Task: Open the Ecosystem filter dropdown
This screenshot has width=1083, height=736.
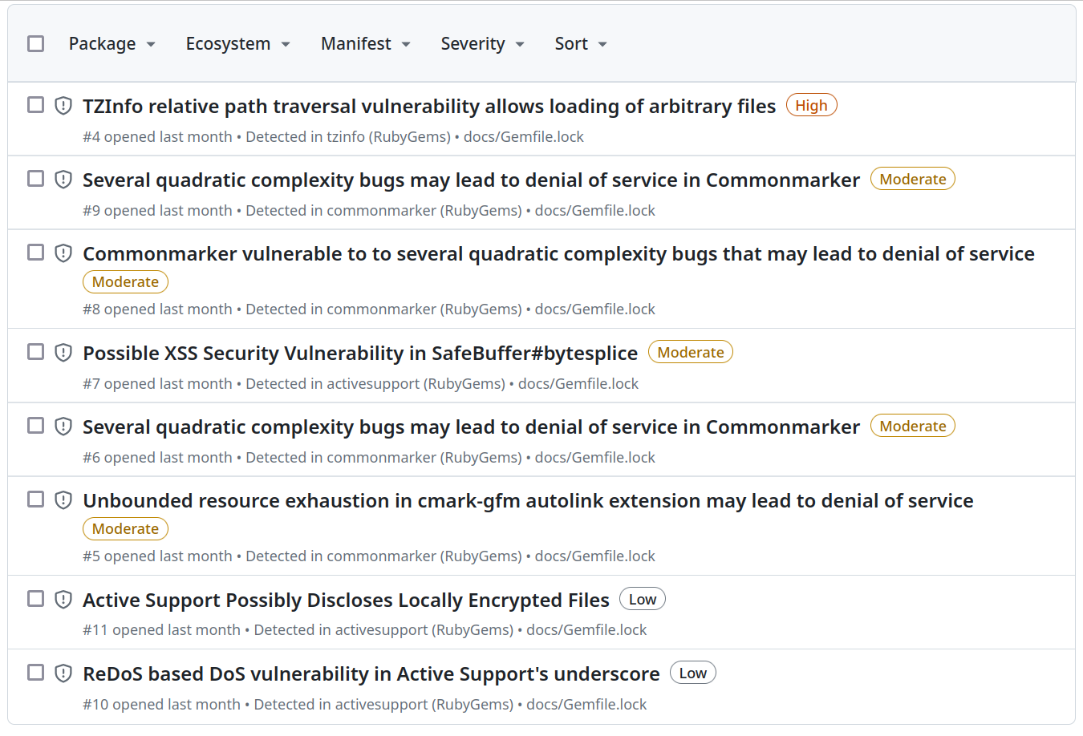Action: 237,44
